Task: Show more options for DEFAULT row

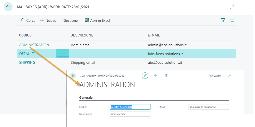Action: pyautogui.click(x=63, y=54)
